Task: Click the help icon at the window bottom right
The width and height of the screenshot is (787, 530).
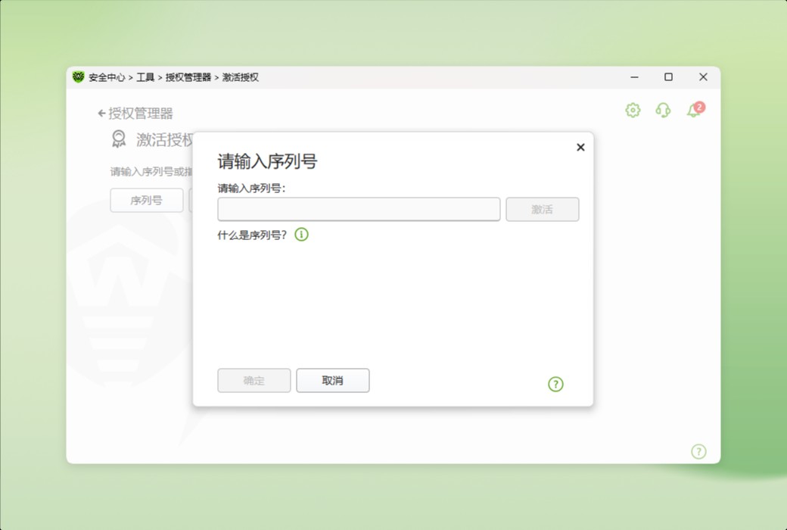Action: [x=698, y=451]
